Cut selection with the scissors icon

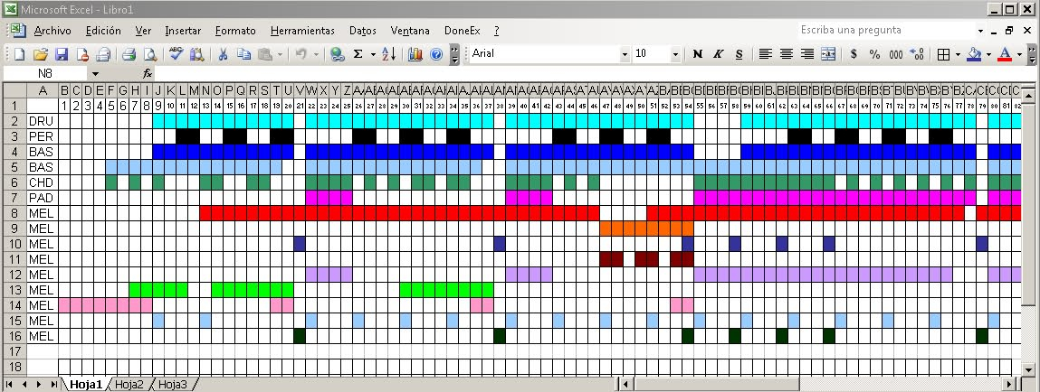(223, 54)
